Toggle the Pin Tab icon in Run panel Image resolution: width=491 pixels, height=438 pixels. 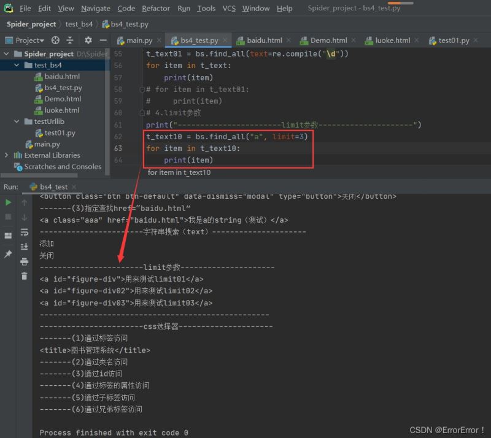coord(8,254)
